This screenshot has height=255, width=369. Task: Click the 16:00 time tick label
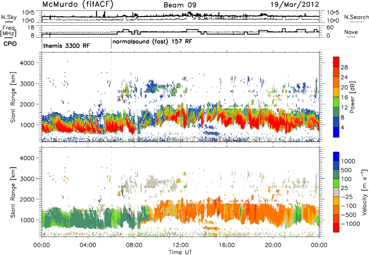coord(226,245)
